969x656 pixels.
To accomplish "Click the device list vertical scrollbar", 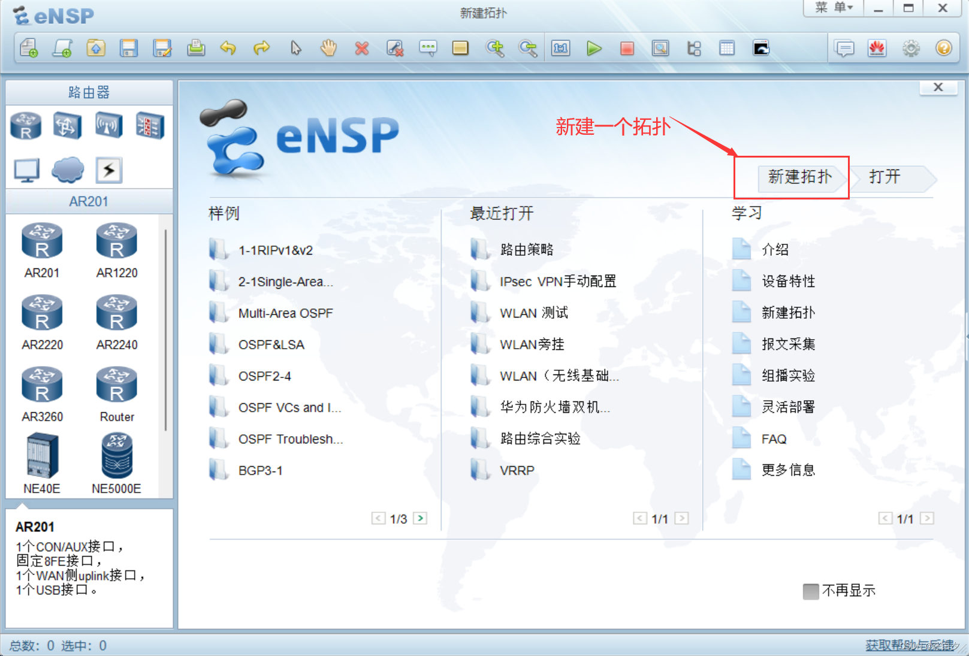I will (x=165, y=329).
